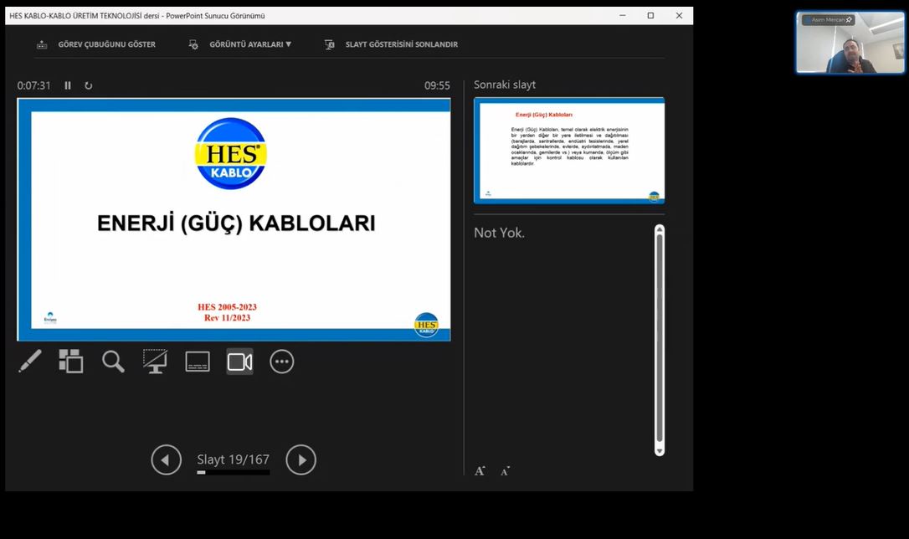Restart the timer with reset icon
Viewport: 909px width, 539px height.
click(x=88, y=85)
